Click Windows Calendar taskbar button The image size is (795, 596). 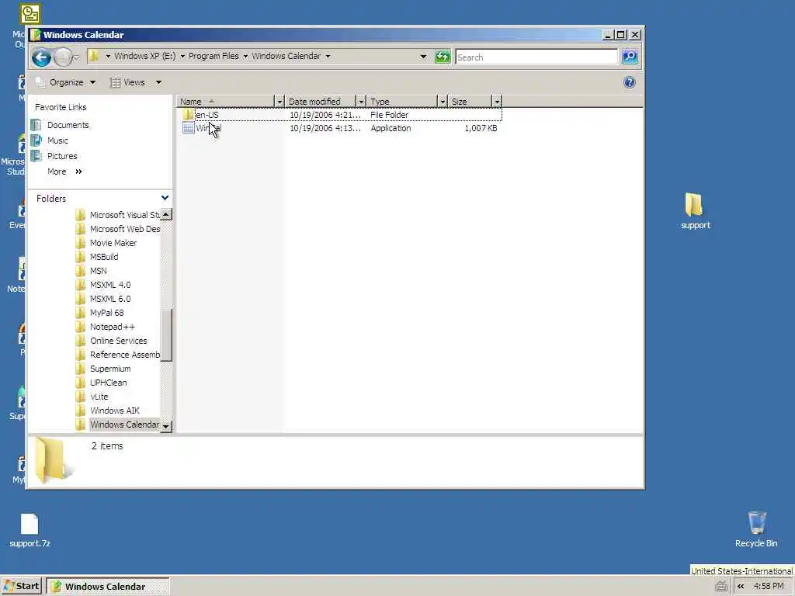[x=107, y=587]
